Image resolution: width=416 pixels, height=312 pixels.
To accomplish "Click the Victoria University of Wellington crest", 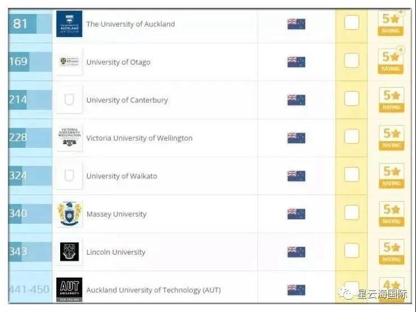I will click(x=69, y=138).
